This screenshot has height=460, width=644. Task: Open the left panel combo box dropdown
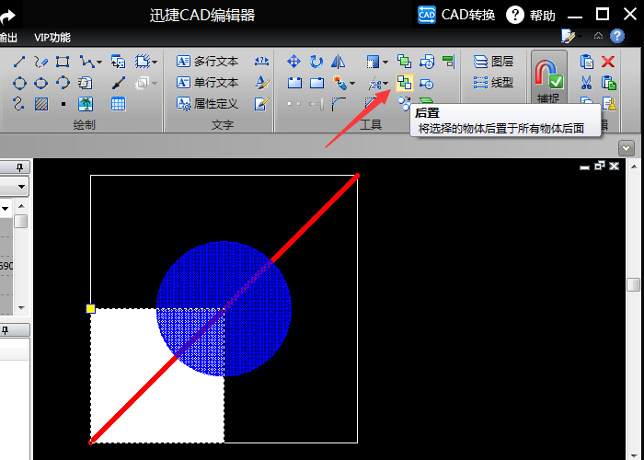pyautogui.click(x=21, y=188)
